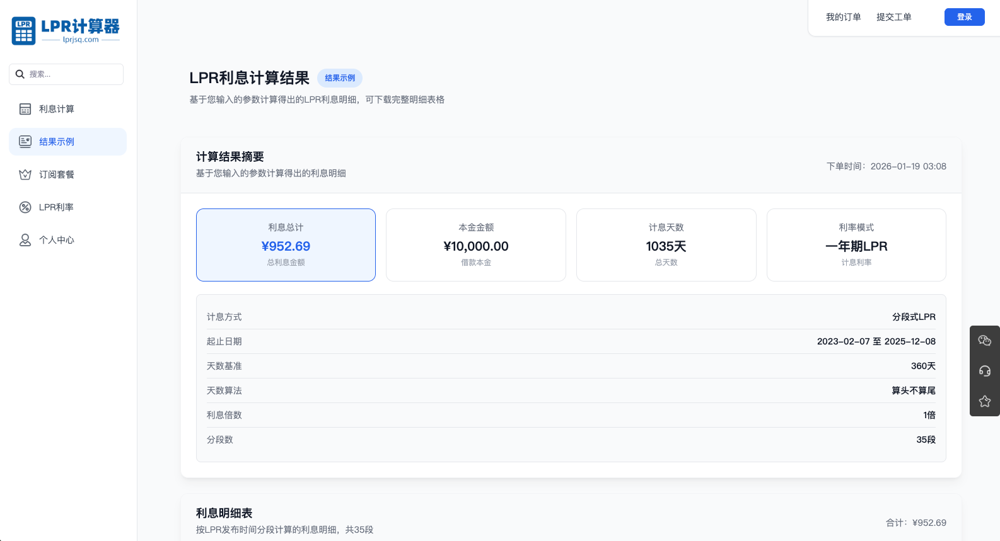Select the 利息总计 ¥952.69 card

(x=286, y=245)
